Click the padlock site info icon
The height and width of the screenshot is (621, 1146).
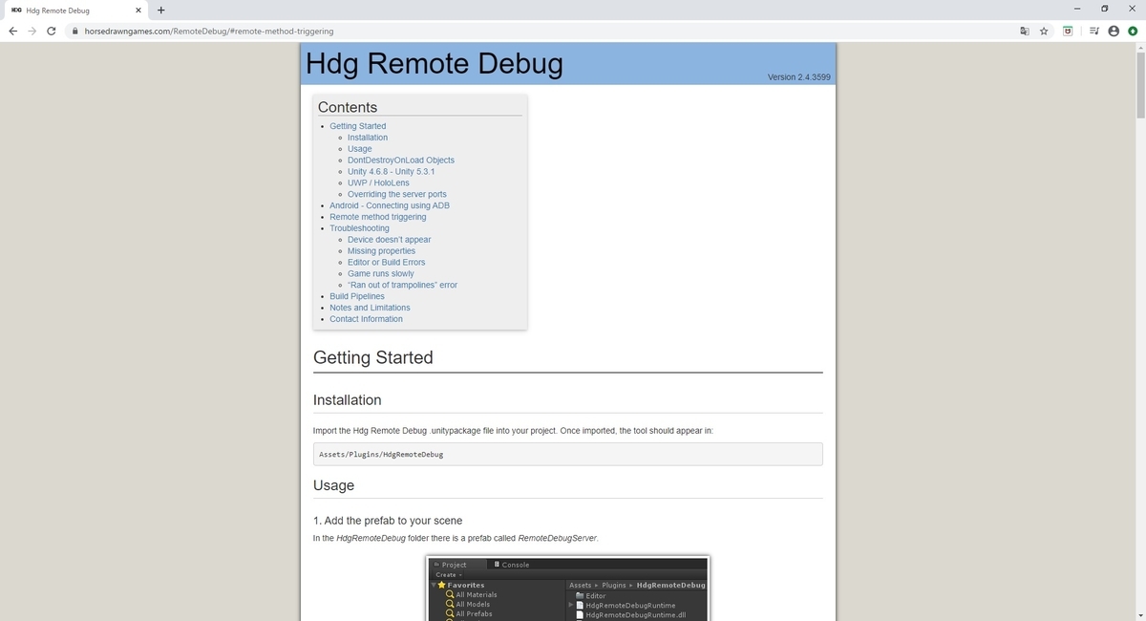pos(75,31)
